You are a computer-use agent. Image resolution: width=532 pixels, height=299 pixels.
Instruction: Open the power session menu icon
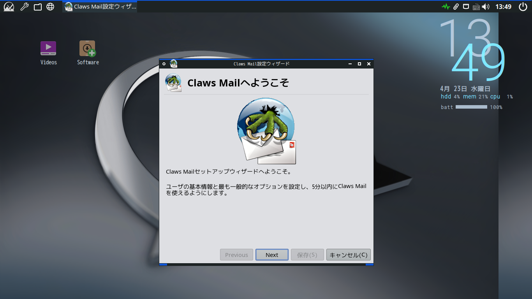pos(523,7)
